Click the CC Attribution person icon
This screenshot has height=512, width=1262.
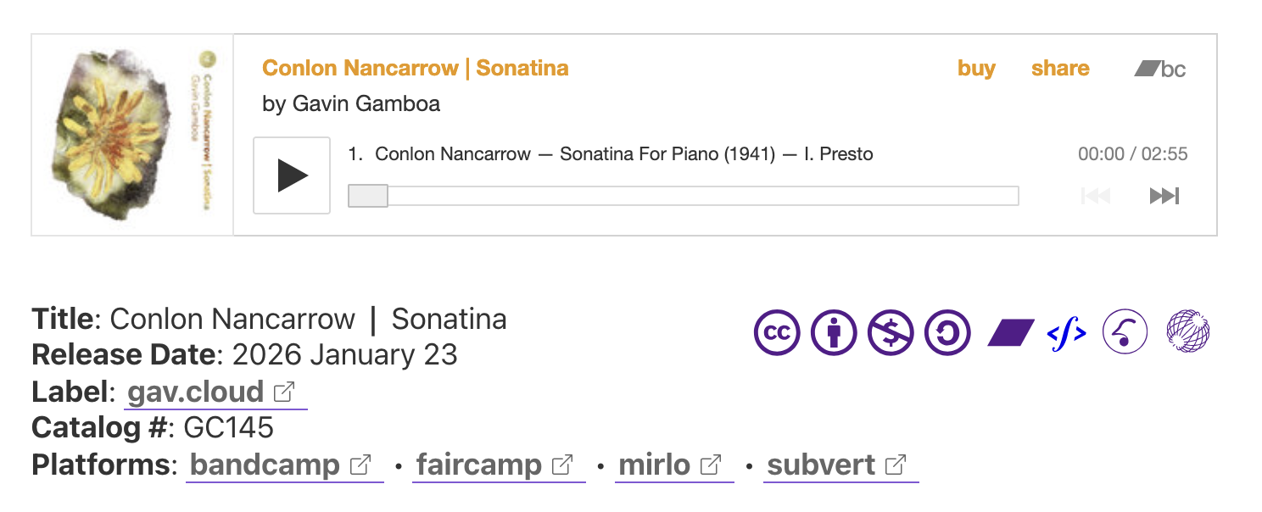tap(834, 331)
